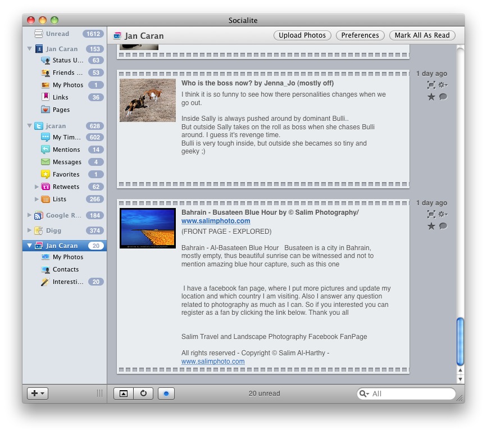Select Interestingness under Flickr Jan Caran
Viewport: 487px width, 434px height.
[x=67, y=282]
